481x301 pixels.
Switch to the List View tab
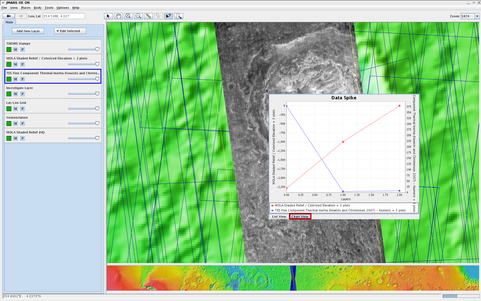click(279, 217)
